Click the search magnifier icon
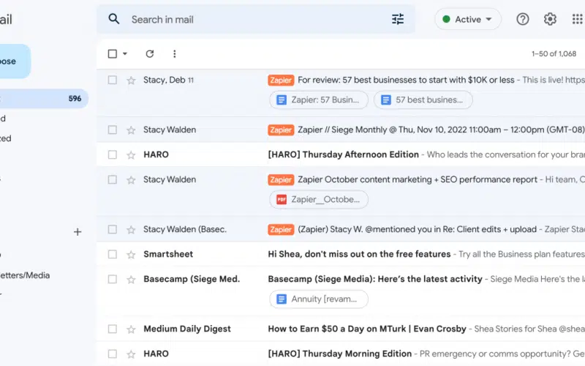The width and height of the screenshot is (585, 366). [113, 19]
